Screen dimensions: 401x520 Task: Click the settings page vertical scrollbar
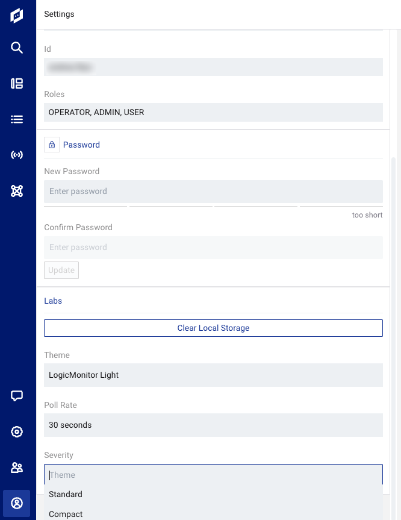pyautogui.click(x=394, y=331)
